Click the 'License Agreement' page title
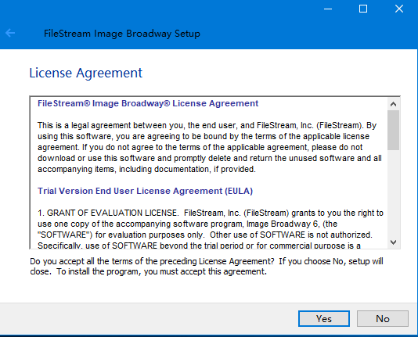 (86, 73)
